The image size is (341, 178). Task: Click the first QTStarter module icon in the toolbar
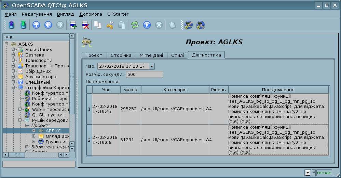[x=189, y=25]
